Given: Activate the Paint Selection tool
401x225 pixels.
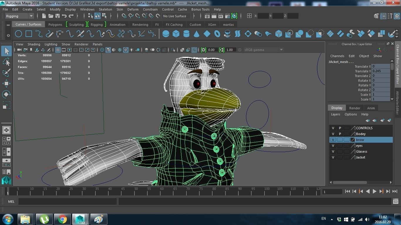Looking at the screenshot, I should [6, 72].
